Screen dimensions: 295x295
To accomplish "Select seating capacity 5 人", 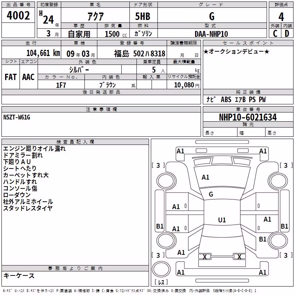I will [159, 70].
